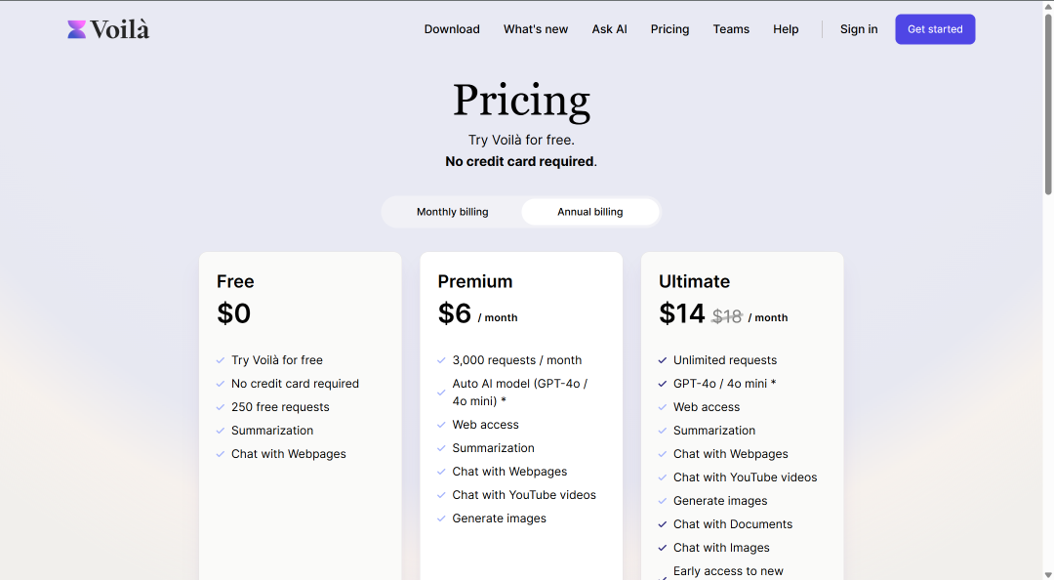Click the scrollbar up arrow

point(1048,6)
